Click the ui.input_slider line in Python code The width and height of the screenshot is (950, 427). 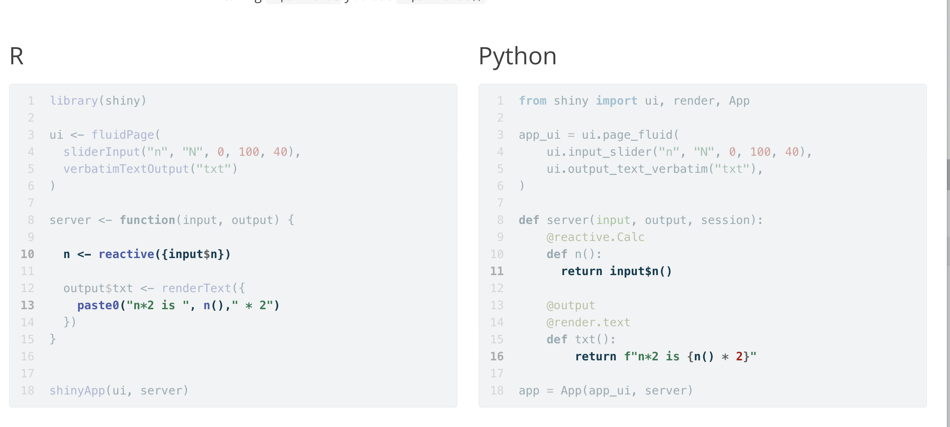coord(679,152)
